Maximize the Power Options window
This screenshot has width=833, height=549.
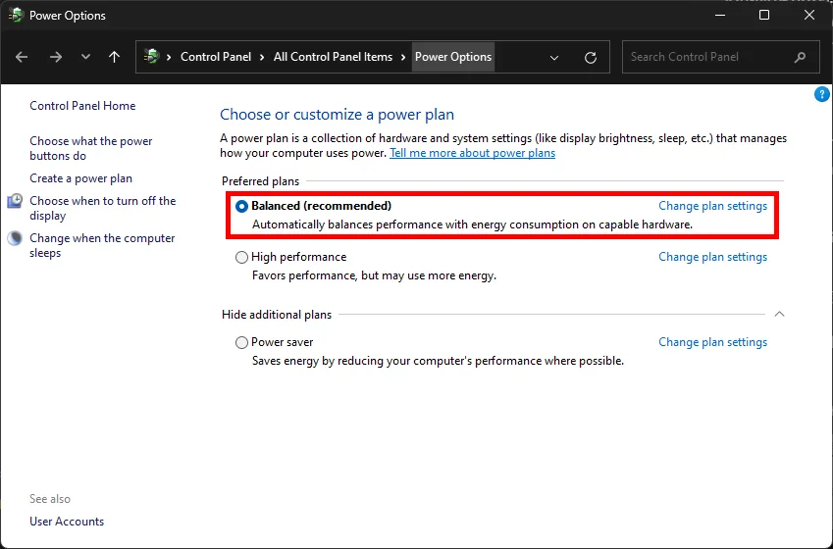coord(764,15)
